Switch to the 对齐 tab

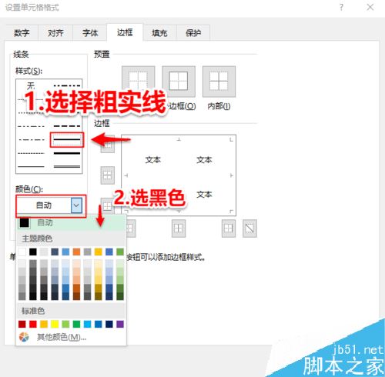click(x=55, y=33)
